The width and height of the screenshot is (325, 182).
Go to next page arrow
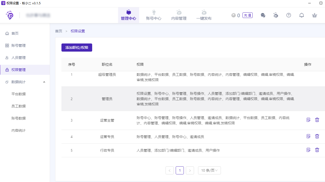click(x=190, y=170)
